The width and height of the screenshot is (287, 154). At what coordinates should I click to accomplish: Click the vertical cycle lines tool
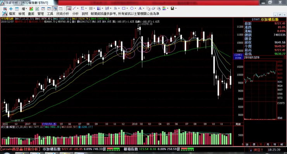tap(91, 9)
